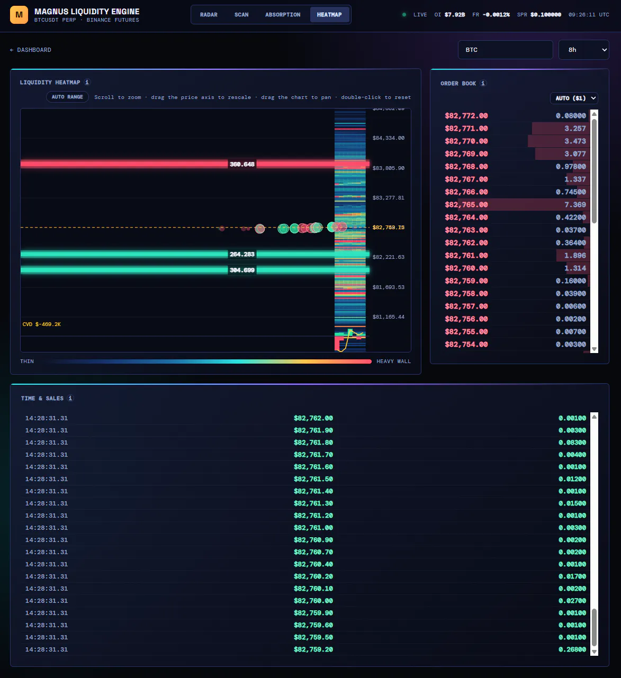Open the Liquidity Heatmap info icon

(87, 82)
